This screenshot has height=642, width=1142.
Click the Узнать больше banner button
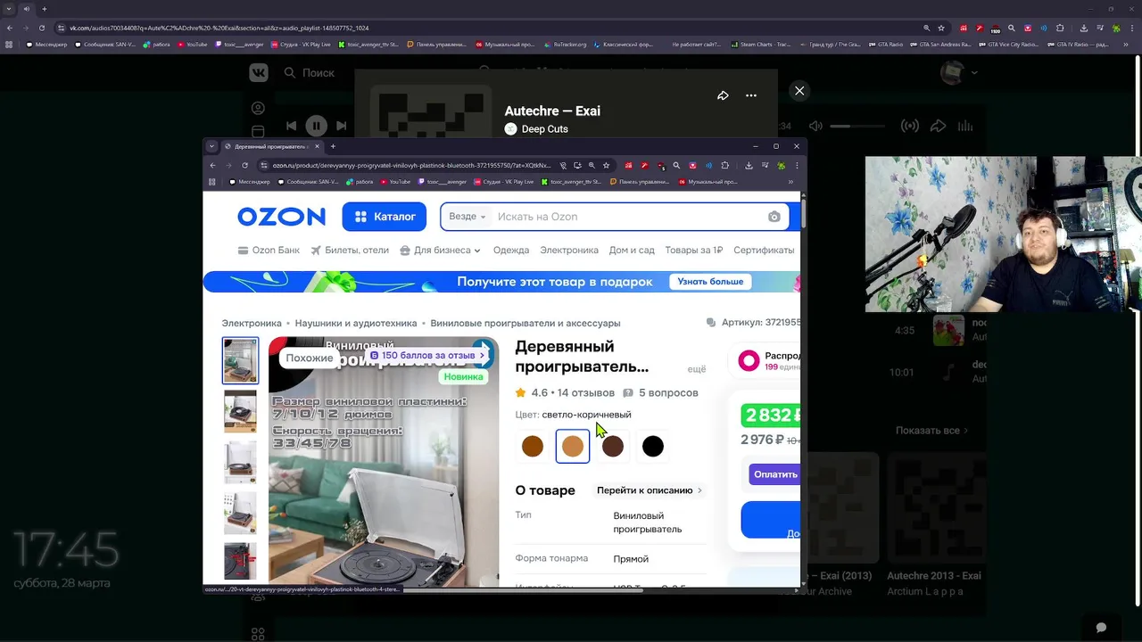point(710,282)
